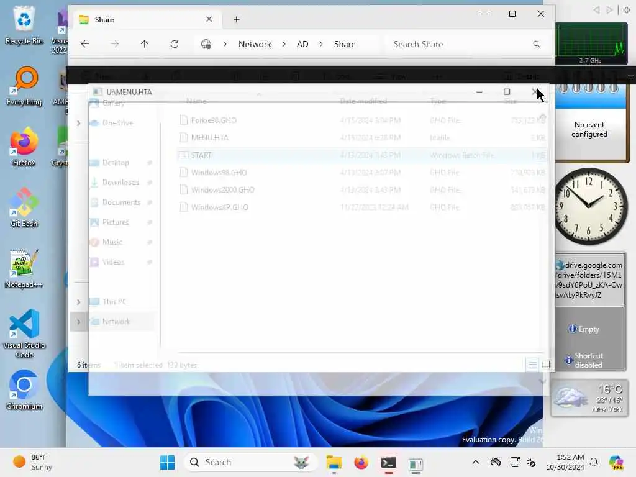Switch to the HTA app on the taskbar

[x=416, y=463]
